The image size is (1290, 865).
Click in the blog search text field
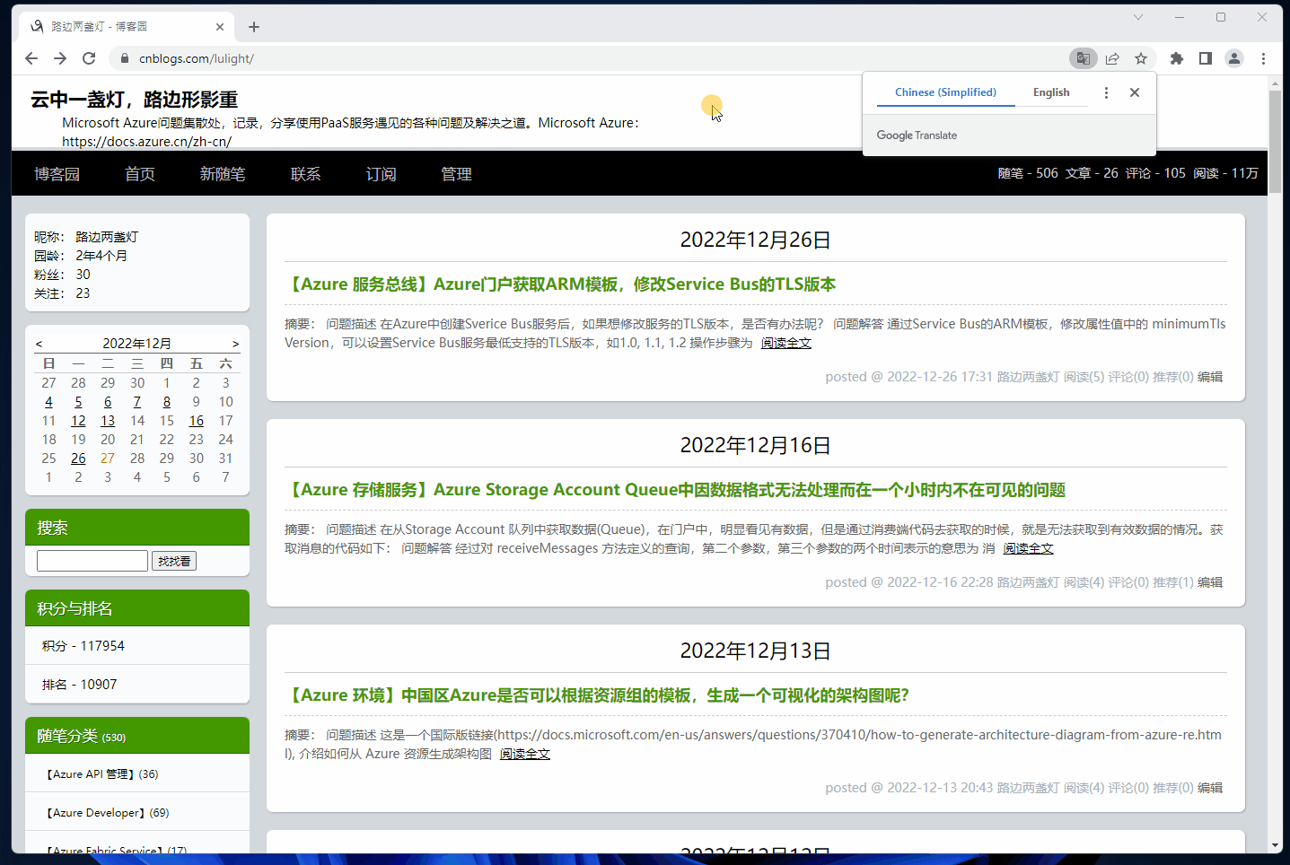pyautogui.click(x=92, y=561)
